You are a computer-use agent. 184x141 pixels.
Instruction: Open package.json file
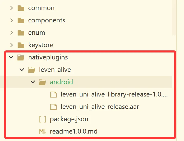click(x=69, y=119)
